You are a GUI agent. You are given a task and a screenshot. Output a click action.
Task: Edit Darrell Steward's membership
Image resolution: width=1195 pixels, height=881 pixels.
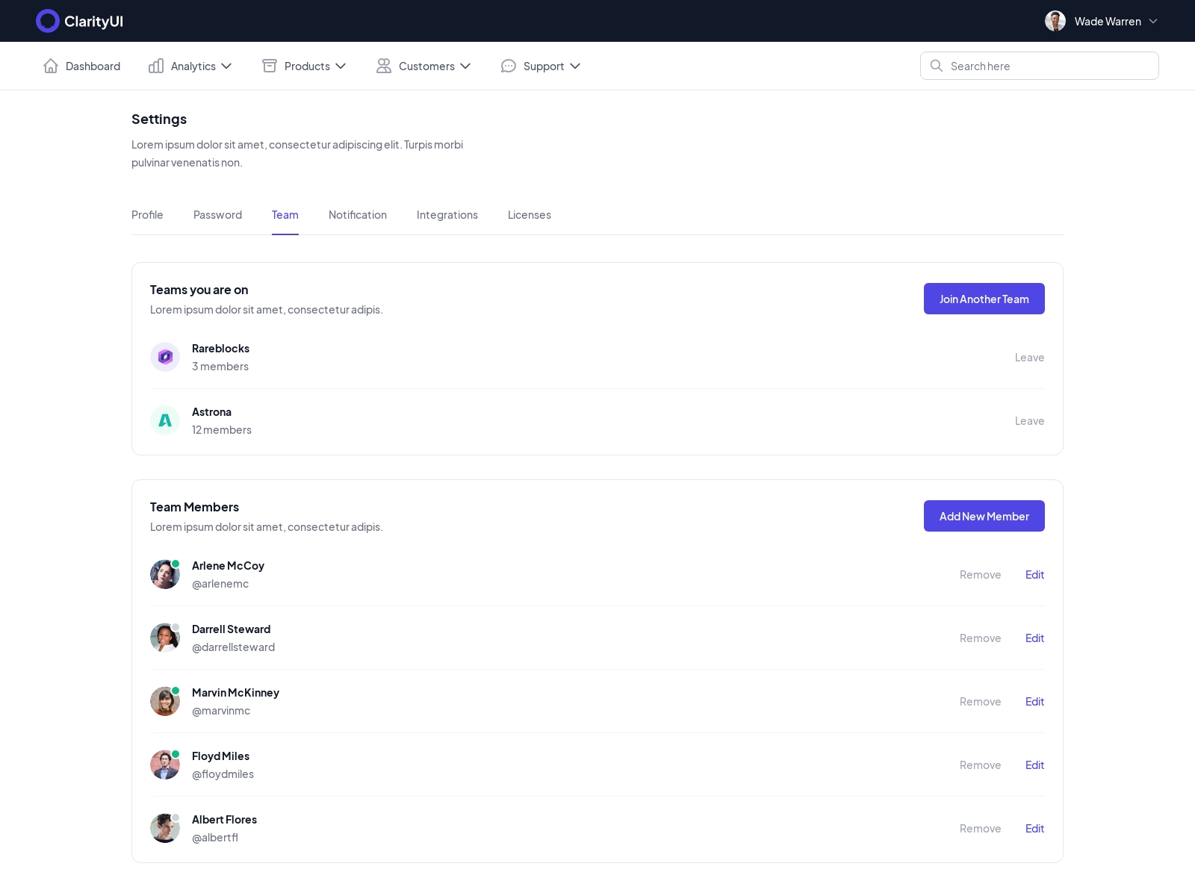(1034, 638)
